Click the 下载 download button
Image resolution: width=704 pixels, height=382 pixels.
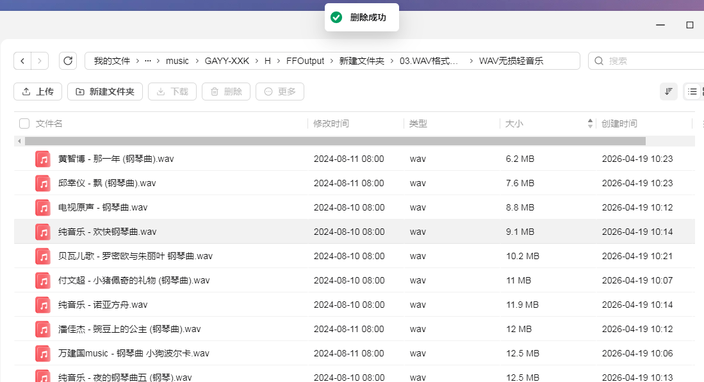[x=172, y=92]
